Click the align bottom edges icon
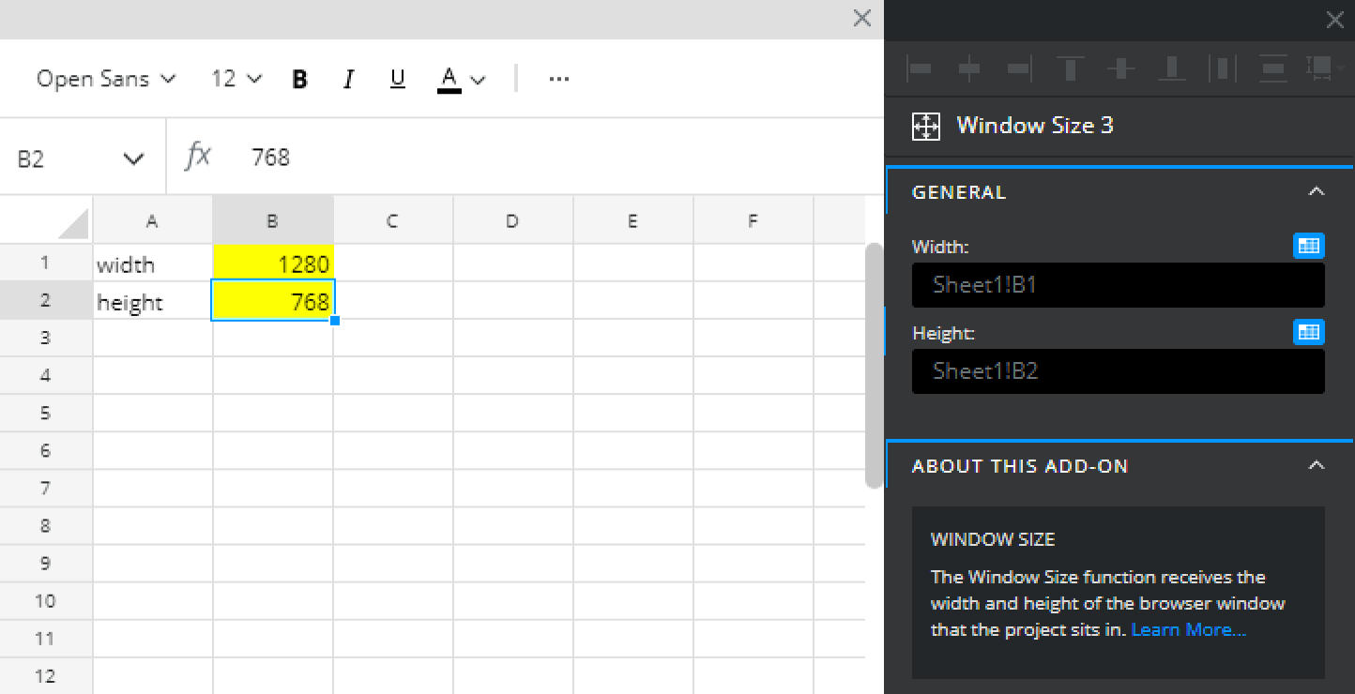The height and width of the screenshot is (694, 1355). tap(1172, 68)
